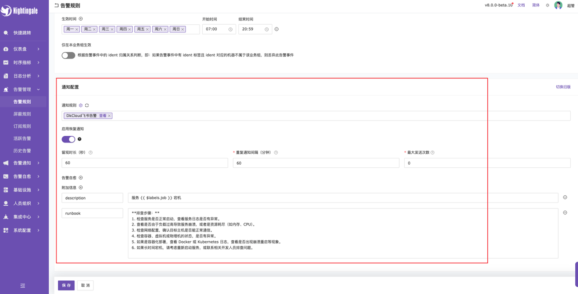Add a new 附加信息 field

point(81,188)
